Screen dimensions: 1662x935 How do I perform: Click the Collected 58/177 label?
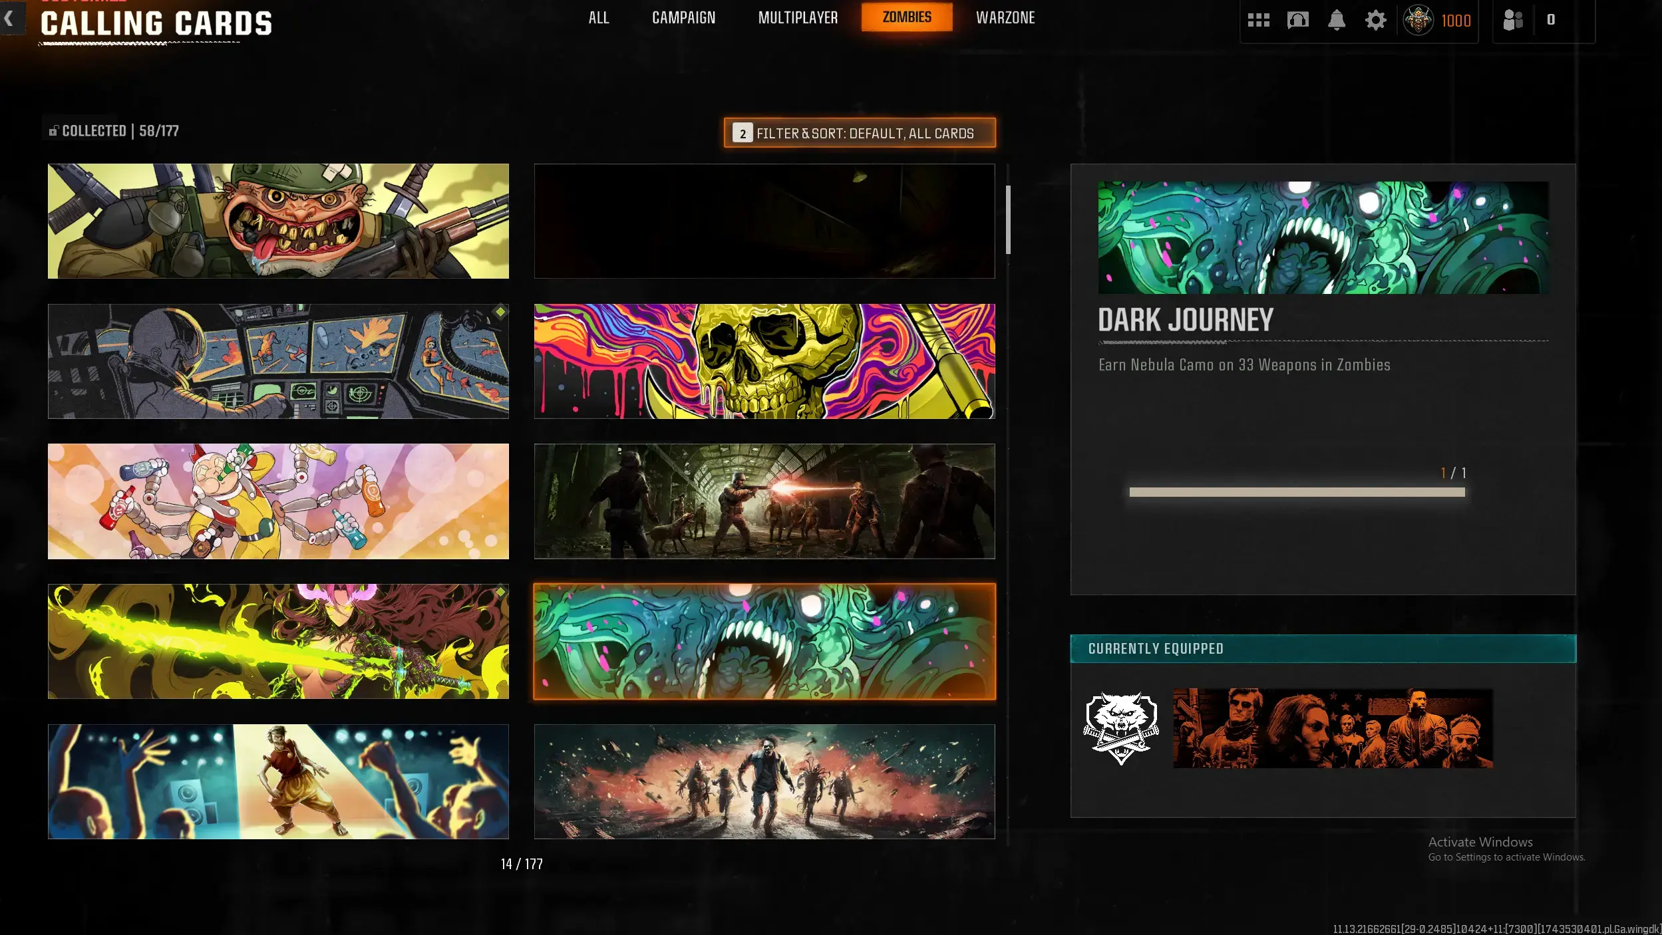coord(114,131)
